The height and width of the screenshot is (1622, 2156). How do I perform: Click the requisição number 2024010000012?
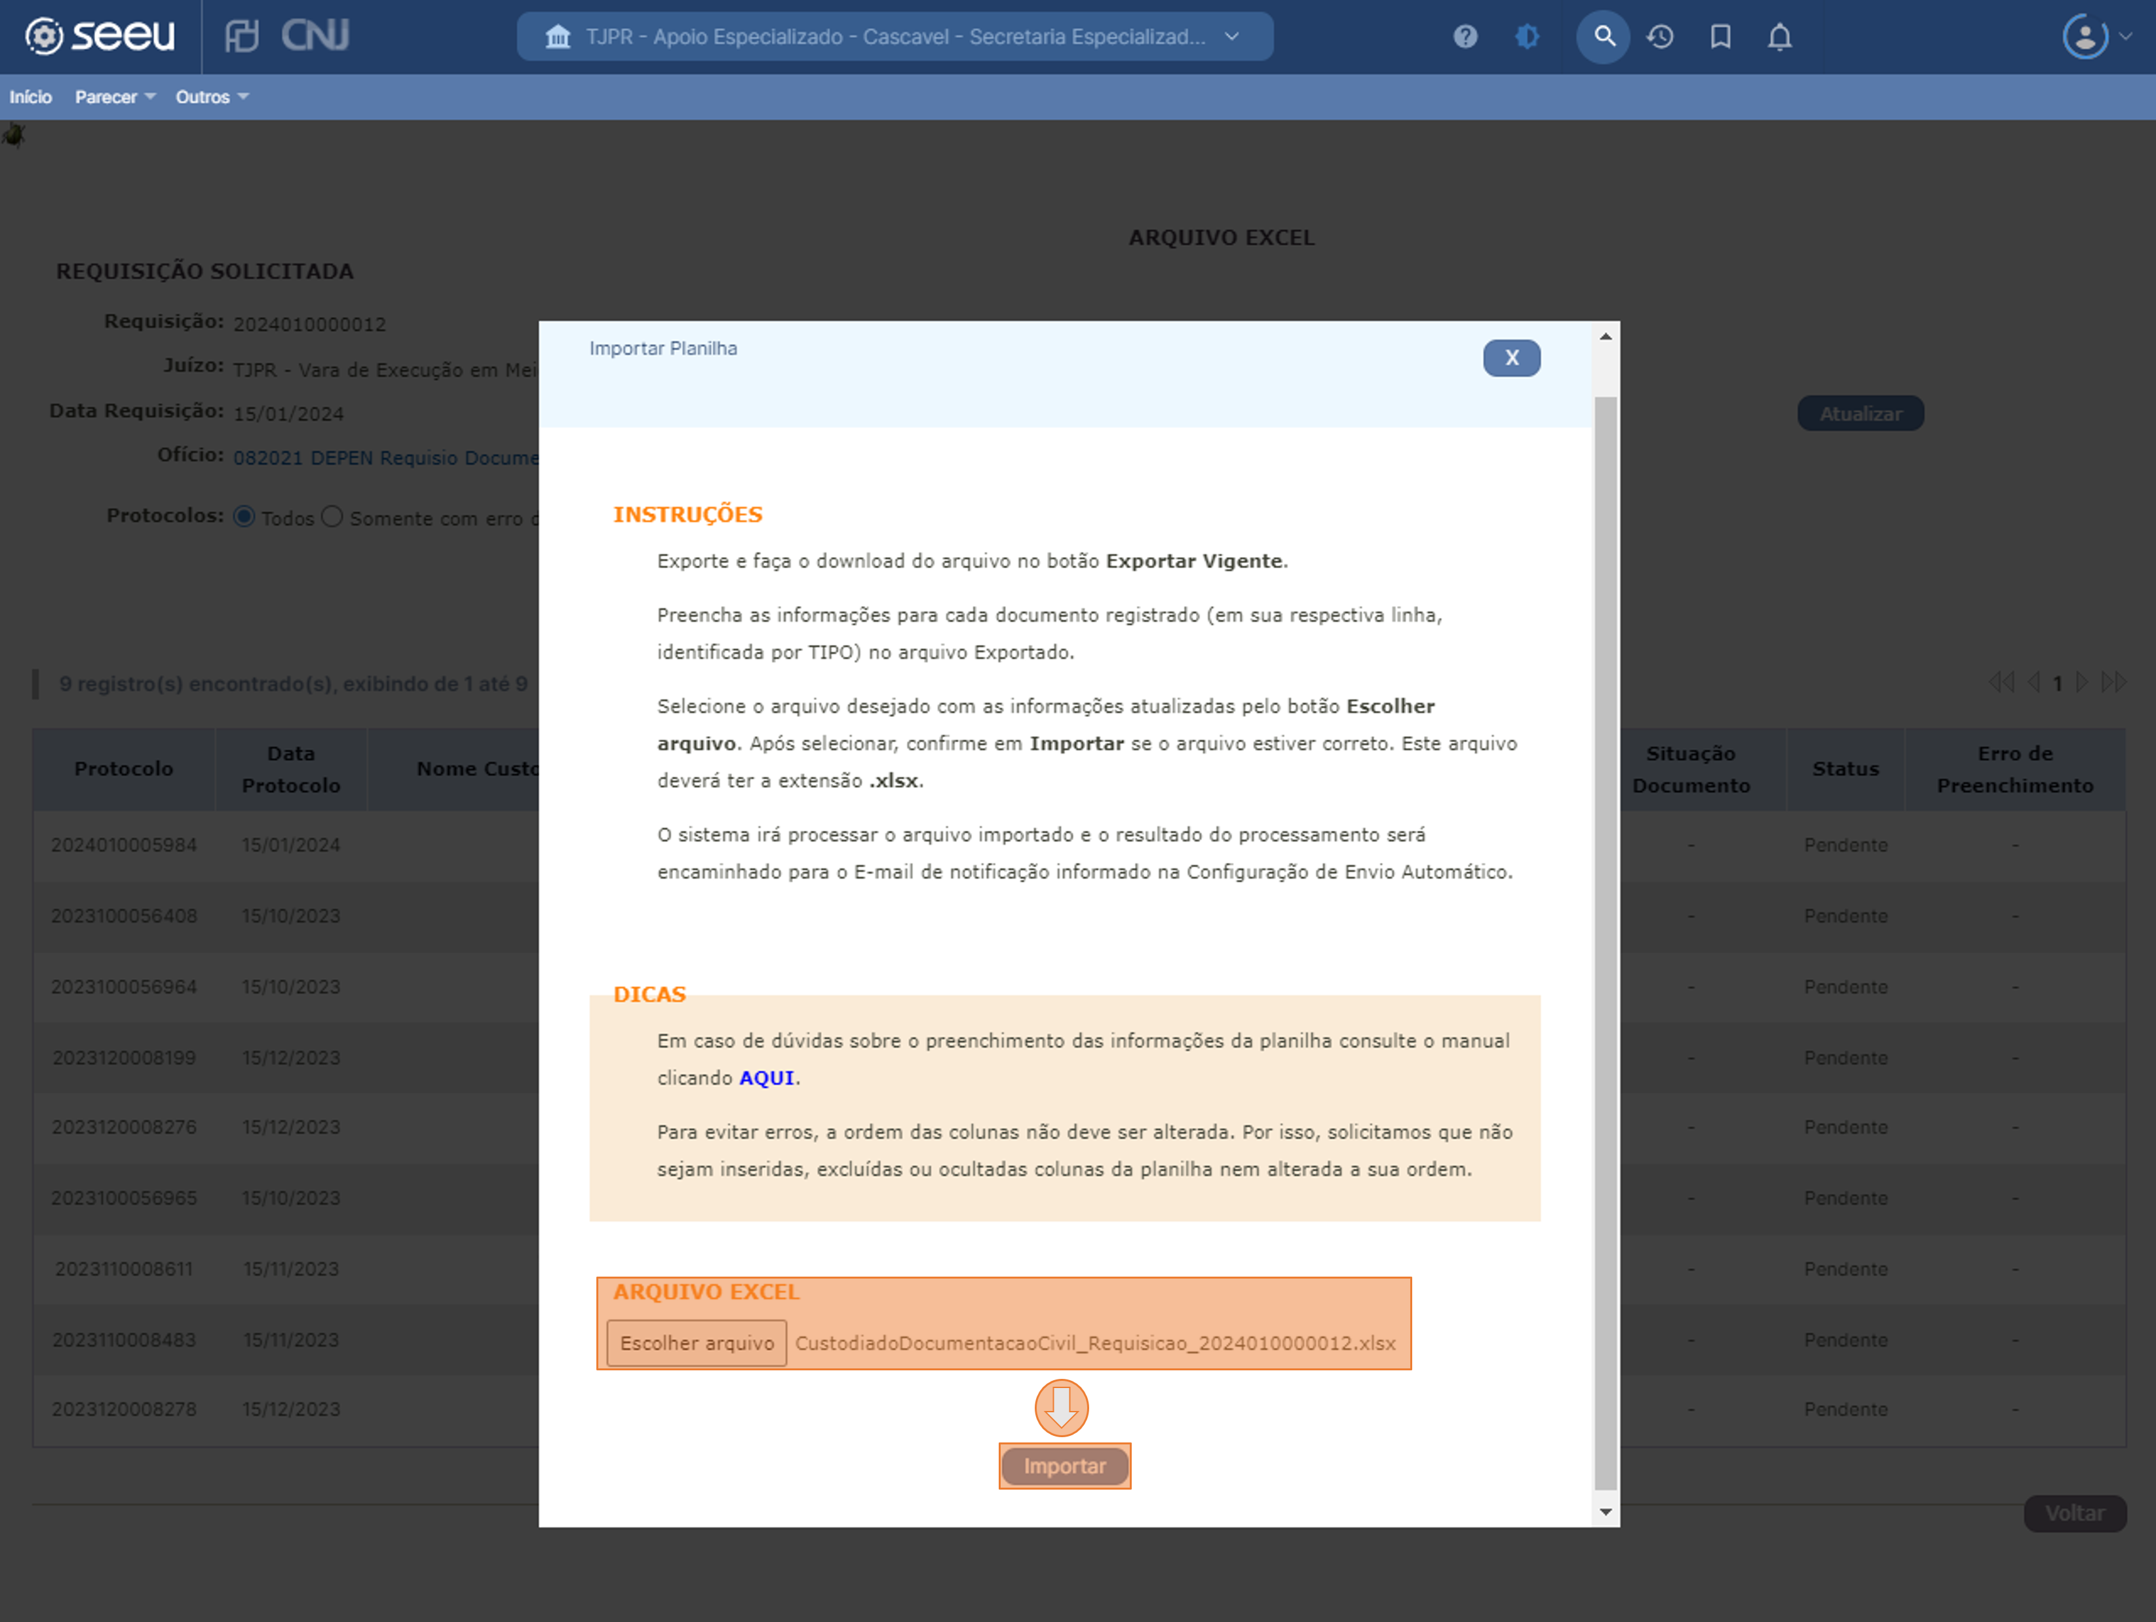click(310, 324)
